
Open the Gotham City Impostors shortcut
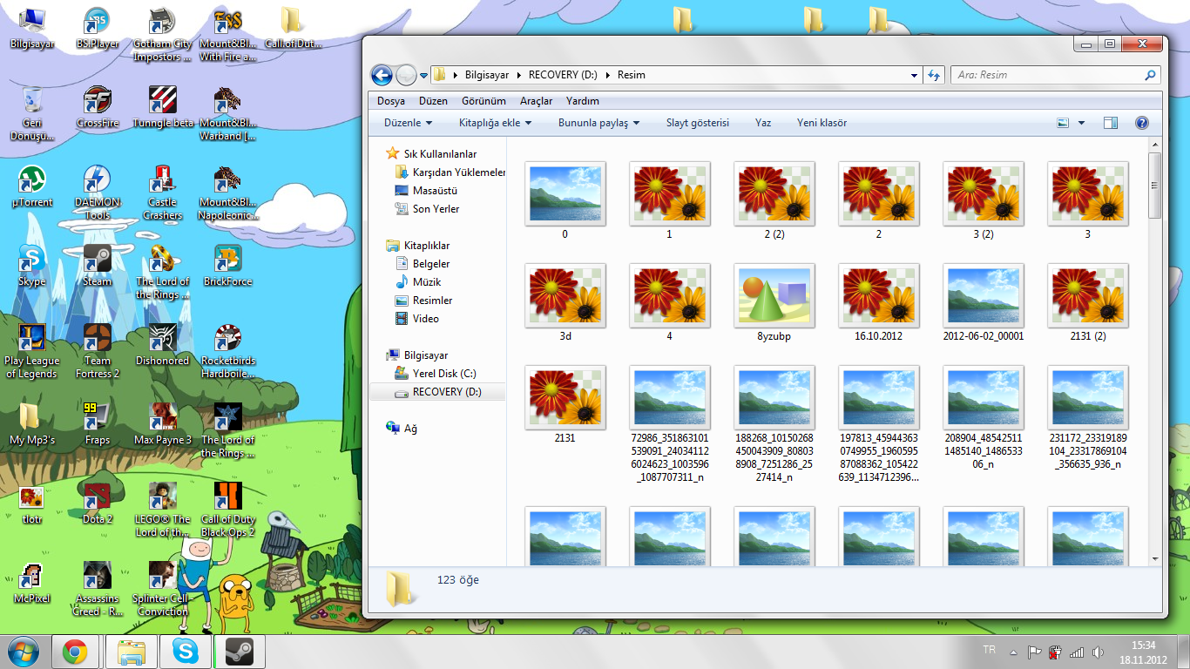click(163, 35)
